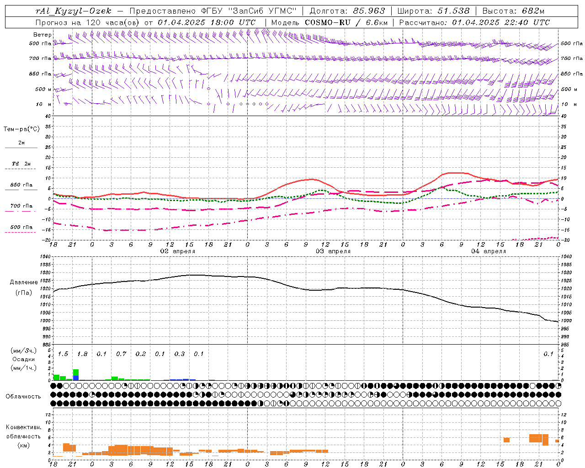Select the 'Долгота: 85.963' longitude value
This screenshot has width=585, height=468.
pos(347,11)
